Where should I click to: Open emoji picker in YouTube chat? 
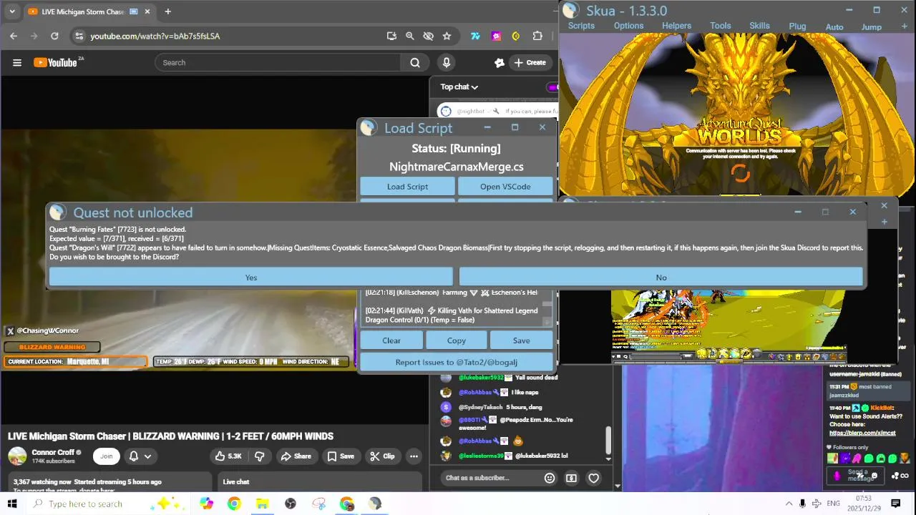coord(550,478)
